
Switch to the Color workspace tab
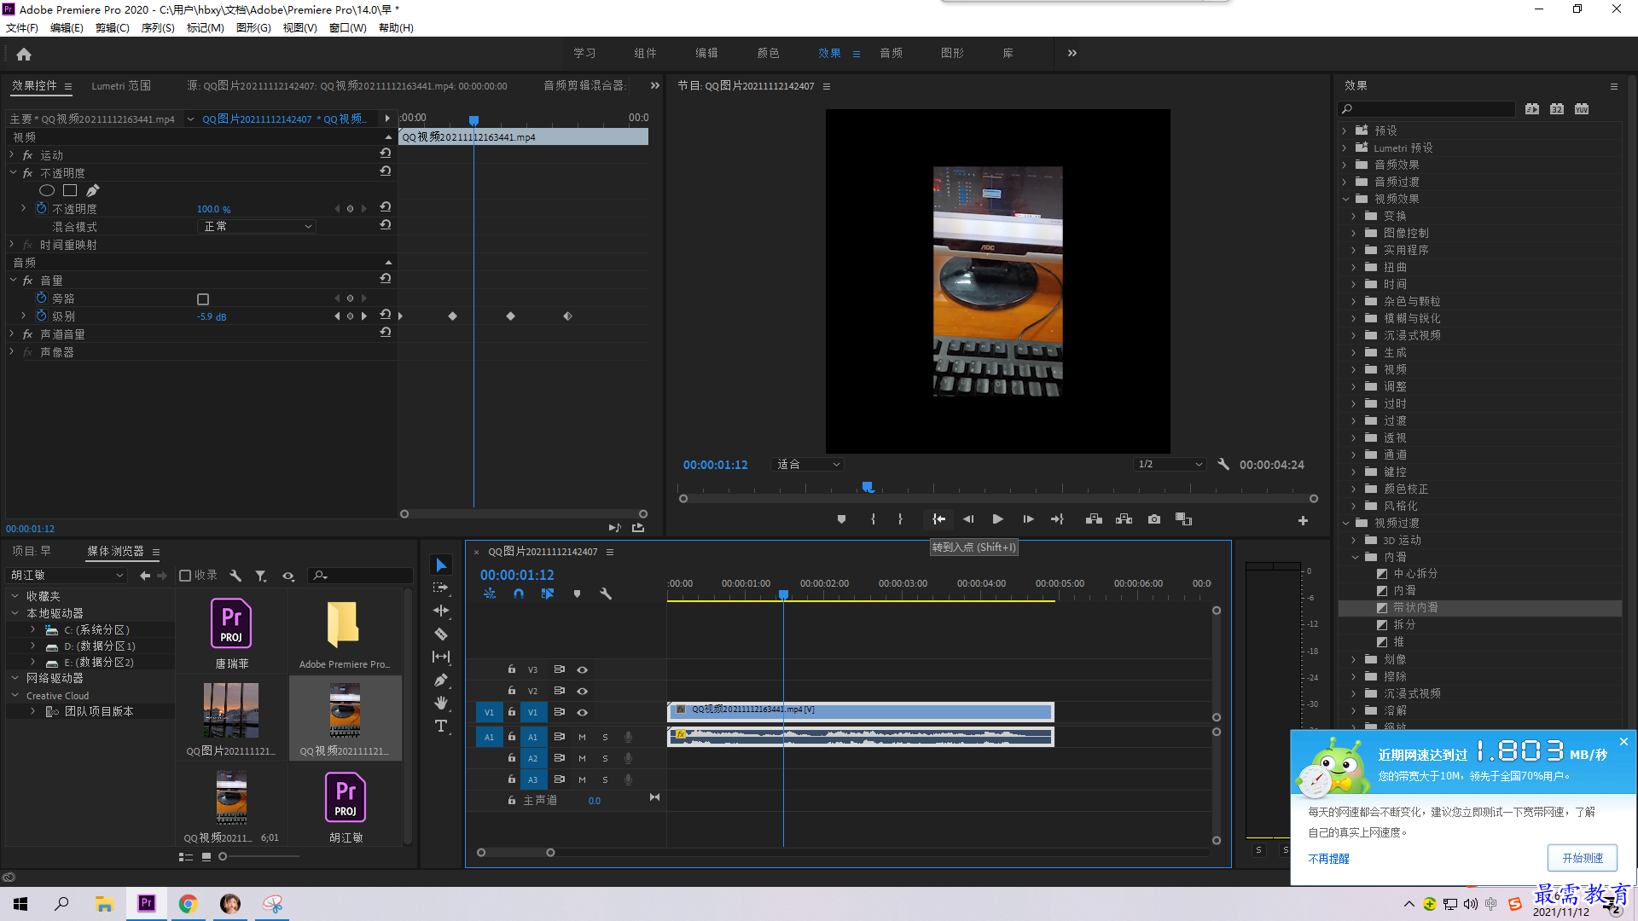(x=768, y=53)
